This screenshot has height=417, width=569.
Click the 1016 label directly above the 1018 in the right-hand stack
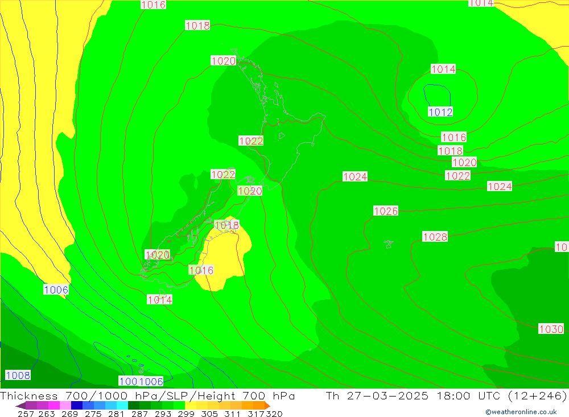(x=453, y=137)
